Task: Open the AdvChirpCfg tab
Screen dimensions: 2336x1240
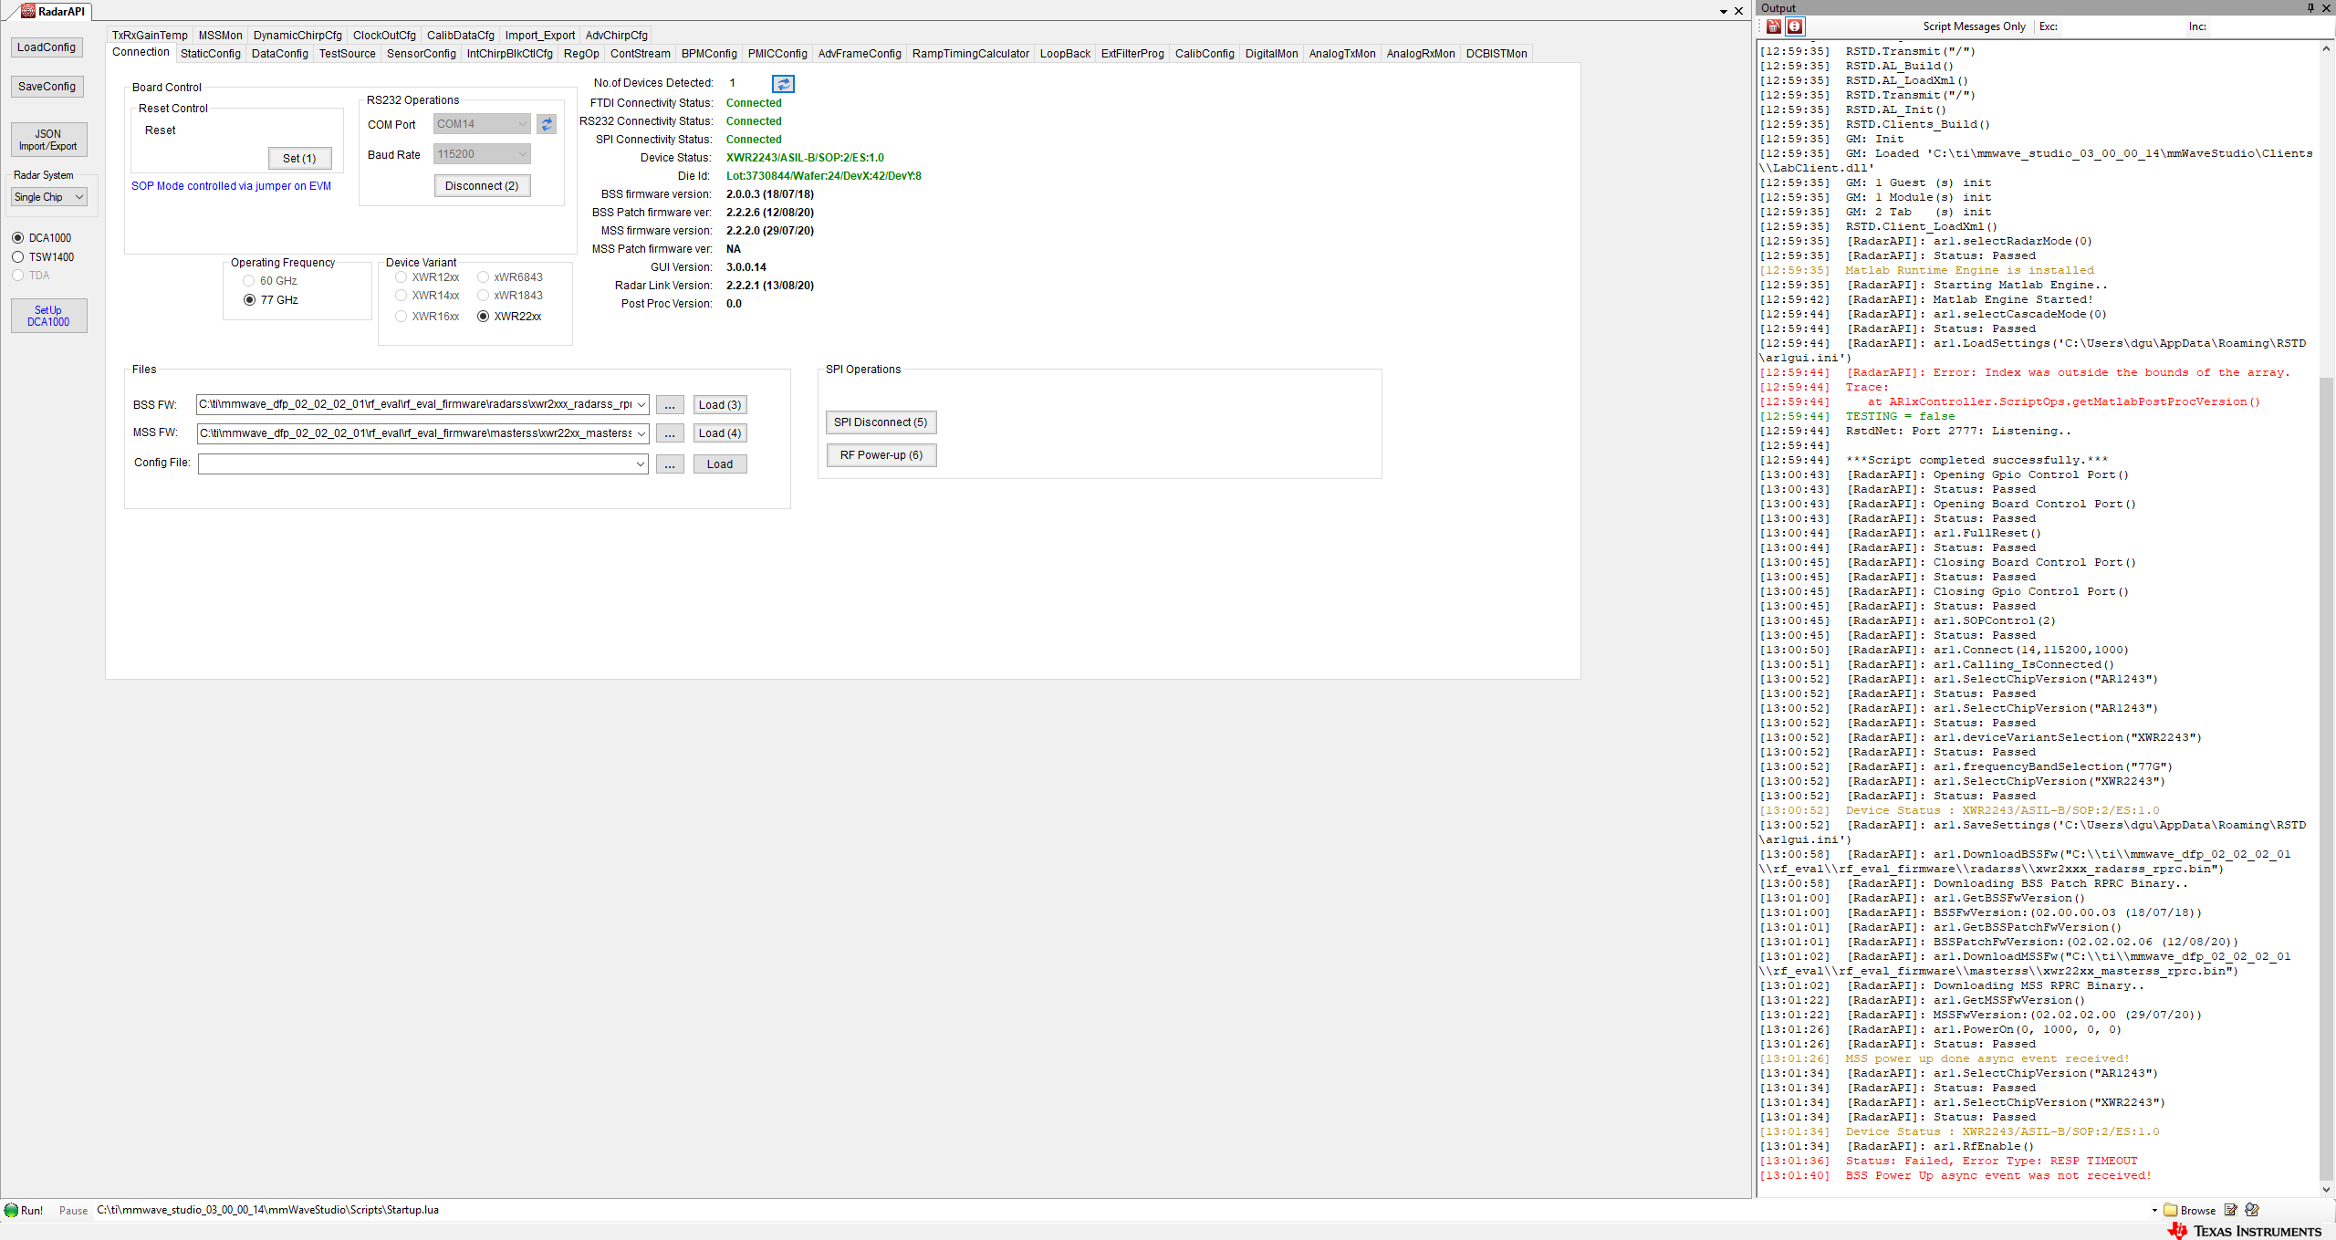Action: (616, 36)
